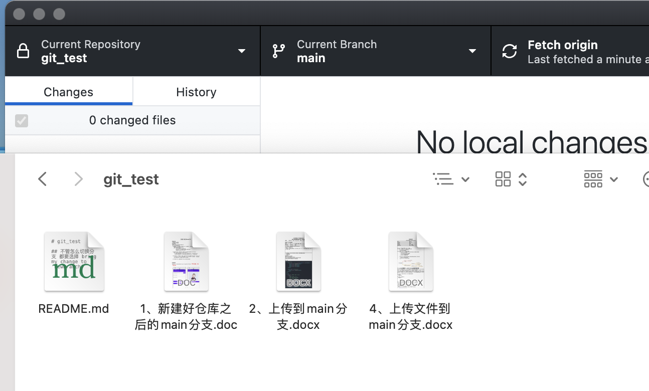Screen dimensions: 649x391
Task: Switch to the Changes tab
Action: click(68, 92)
